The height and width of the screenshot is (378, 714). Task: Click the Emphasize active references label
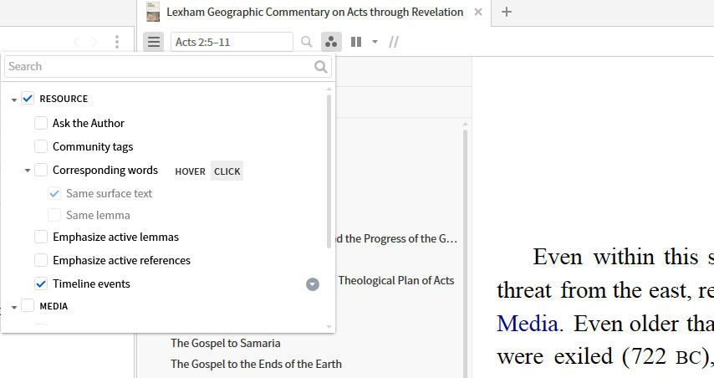click(121, 260)
